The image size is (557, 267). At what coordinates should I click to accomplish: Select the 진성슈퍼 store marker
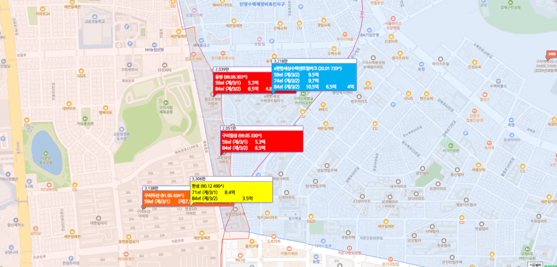click(475, 61)
